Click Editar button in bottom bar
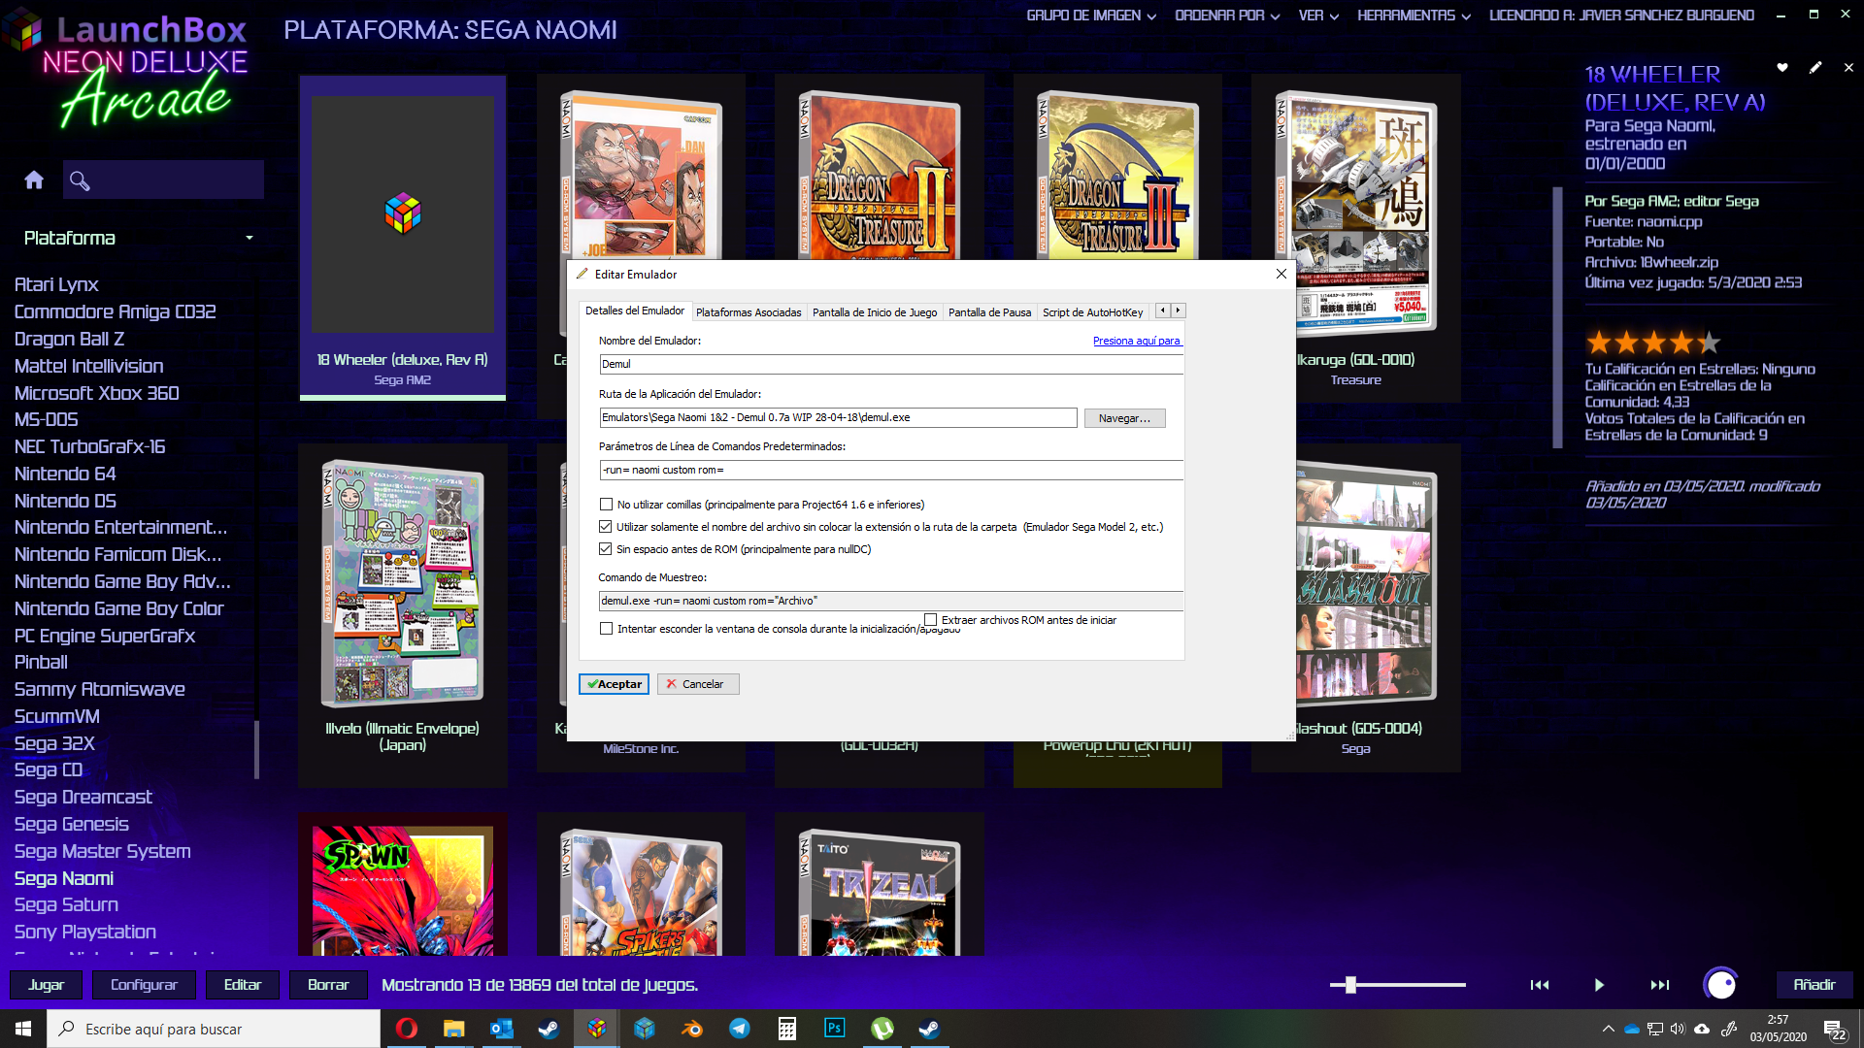1864x1048 pixels. click(x=243, y=985)
